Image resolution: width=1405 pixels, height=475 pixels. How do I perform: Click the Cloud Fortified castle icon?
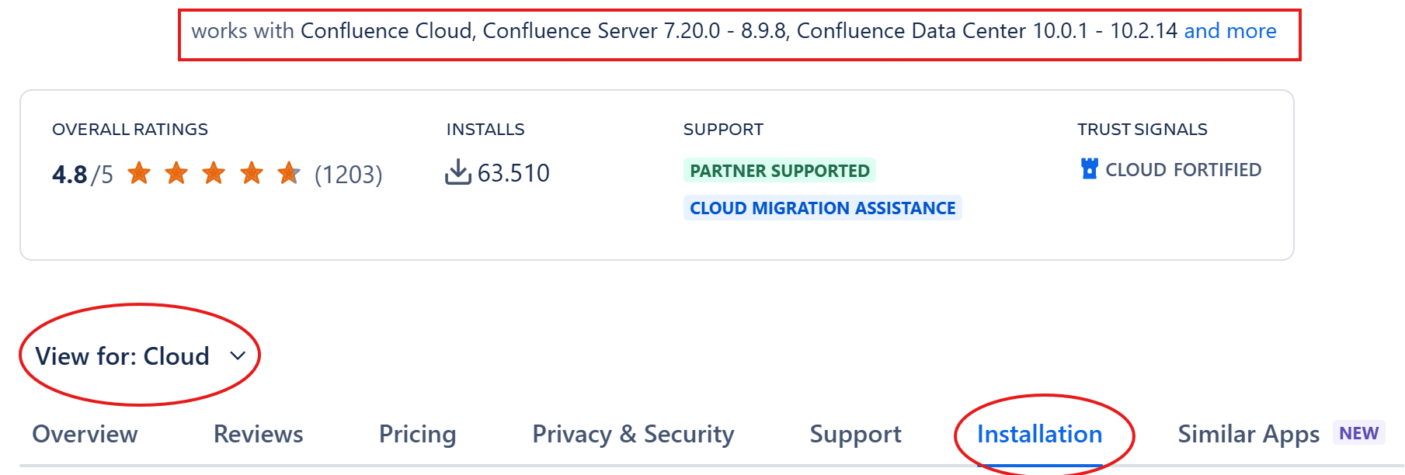pyautogui.click(x=1089, y=168)
